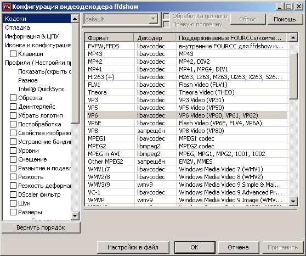
Task: Enable the Уровни checkbox
Action: coord(13,151)
